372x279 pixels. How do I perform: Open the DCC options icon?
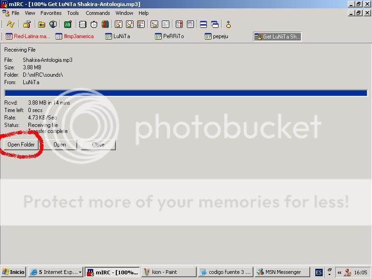[x=141, y=24]
